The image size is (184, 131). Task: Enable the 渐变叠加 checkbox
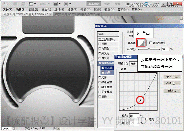point(99,87)
